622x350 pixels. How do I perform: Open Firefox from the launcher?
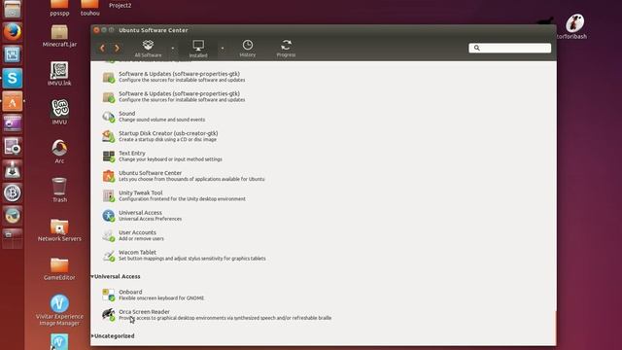click(13, 32)
